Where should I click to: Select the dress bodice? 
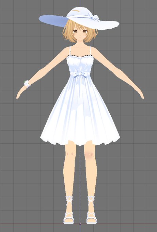coord(80,64)
